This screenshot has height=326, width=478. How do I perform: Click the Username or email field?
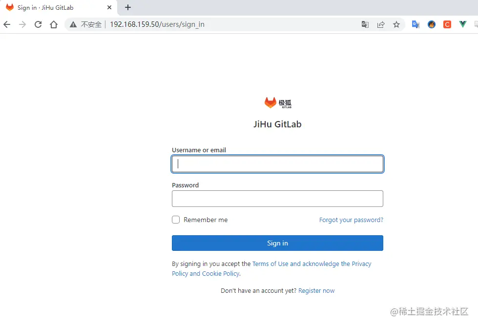coord(277,164)
